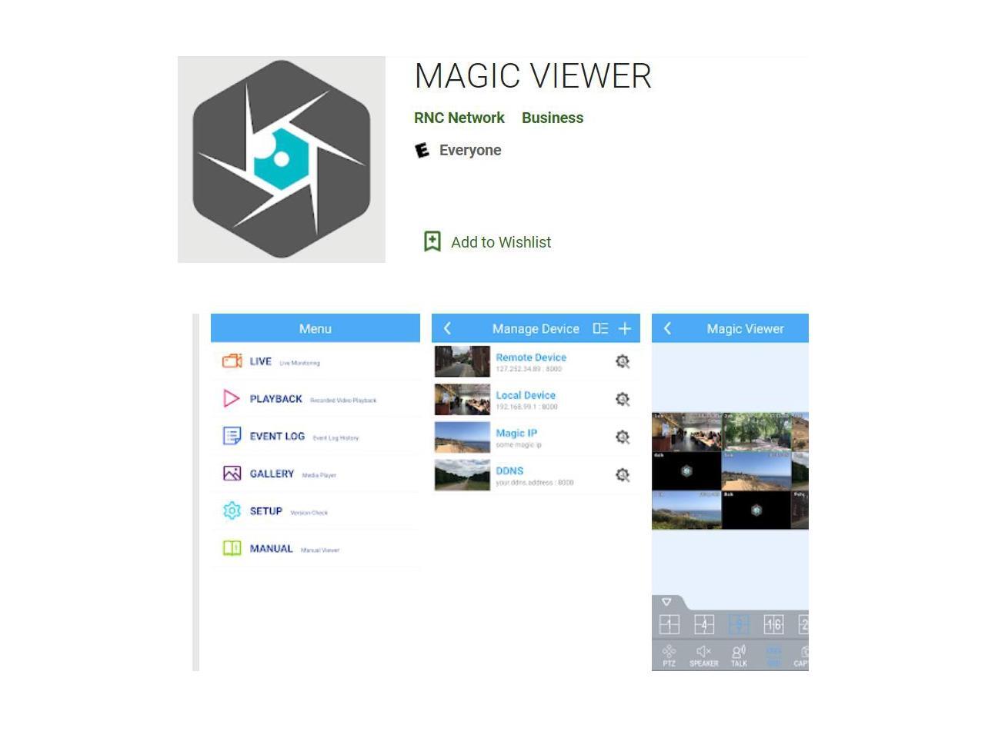Open settings gear for Remote Device

pos(623,361)
